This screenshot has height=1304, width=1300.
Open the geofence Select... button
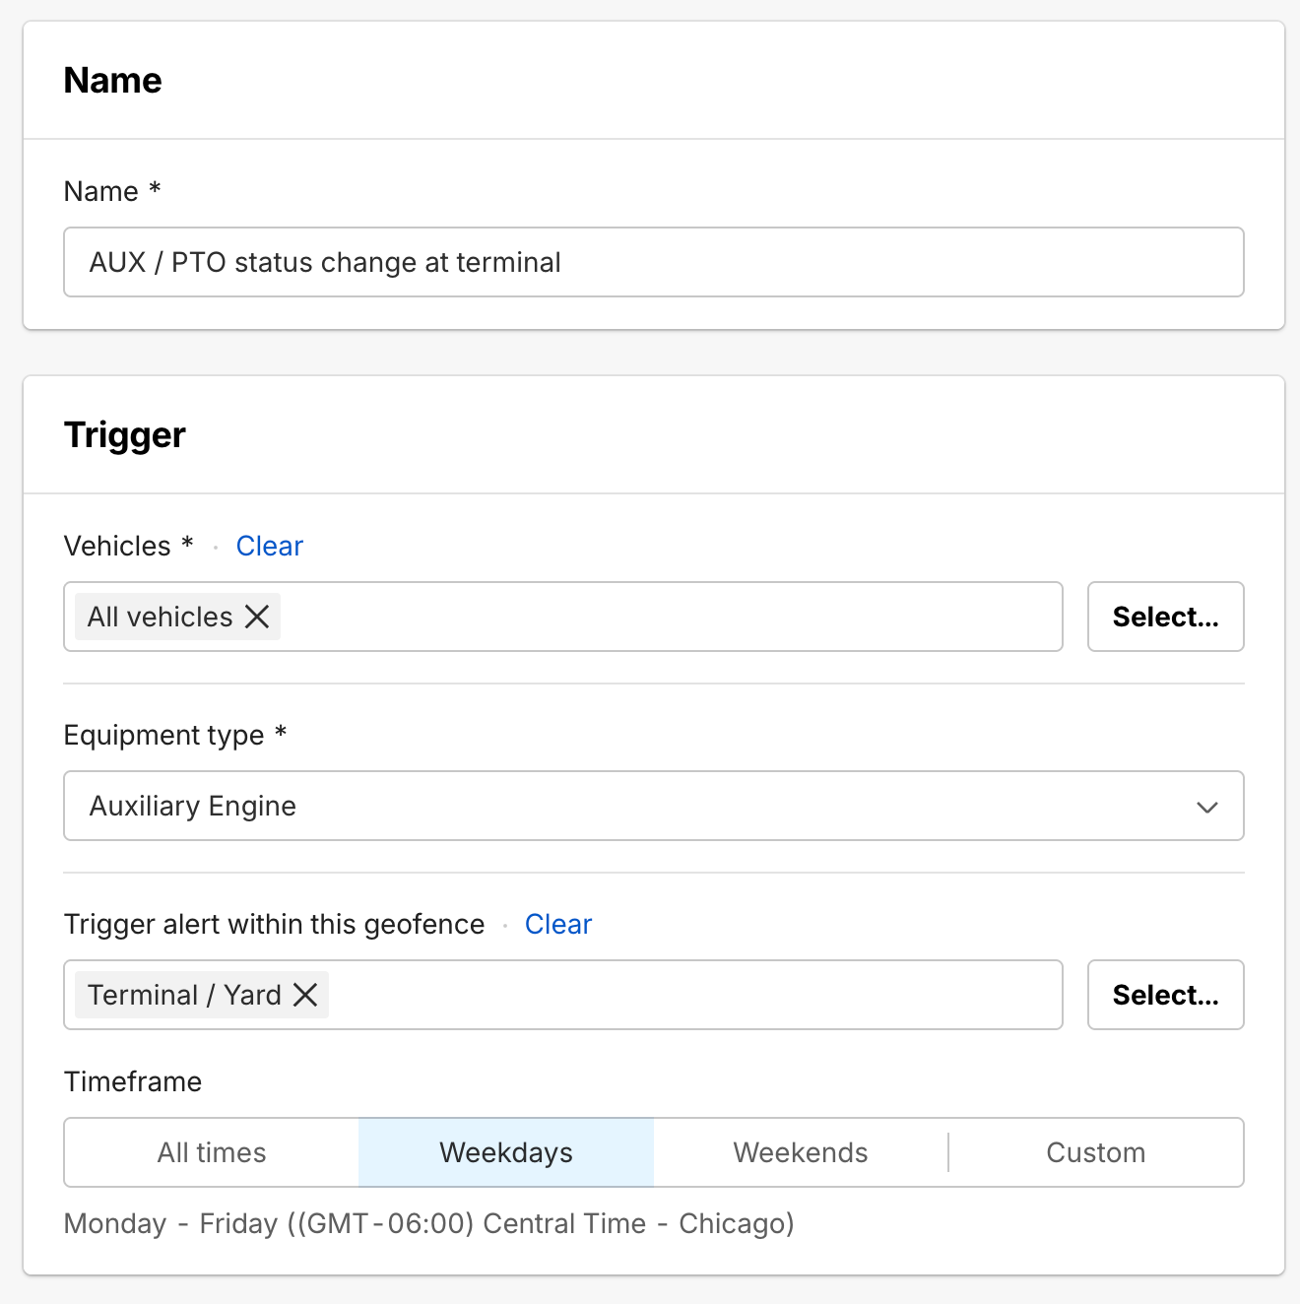click(x=1165, y=995)
